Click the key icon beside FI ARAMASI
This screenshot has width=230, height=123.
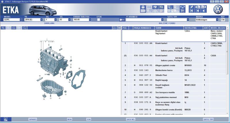click(122, 20)
